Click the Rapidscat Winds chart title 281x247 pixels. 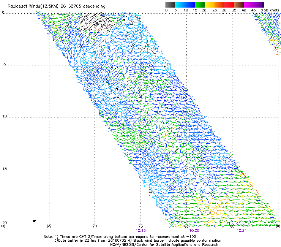(57, 6)
